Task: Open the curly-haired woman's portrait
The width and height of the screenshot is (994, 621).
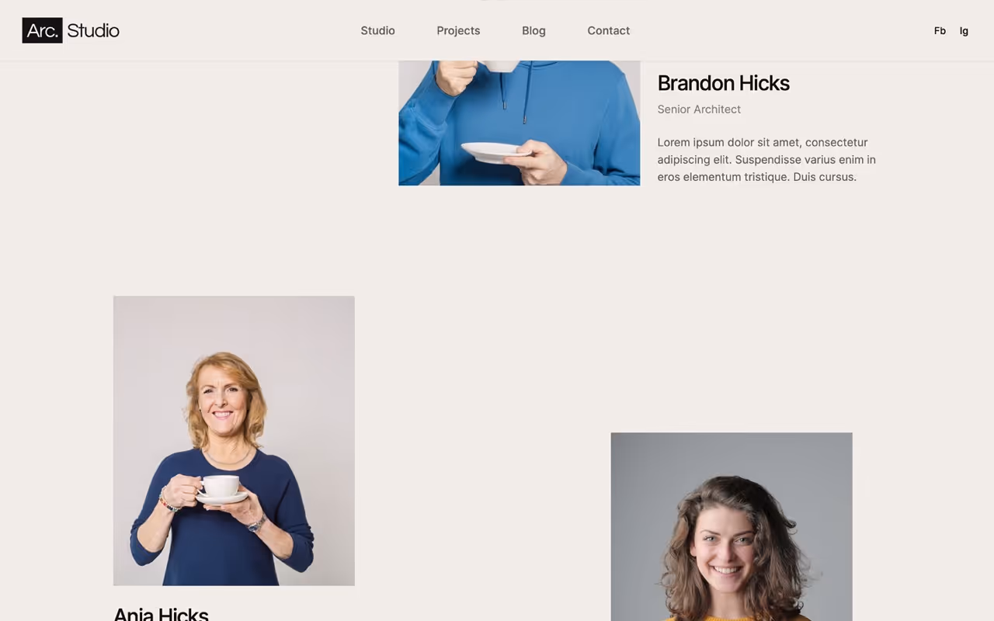Action: tap(732, 526)
